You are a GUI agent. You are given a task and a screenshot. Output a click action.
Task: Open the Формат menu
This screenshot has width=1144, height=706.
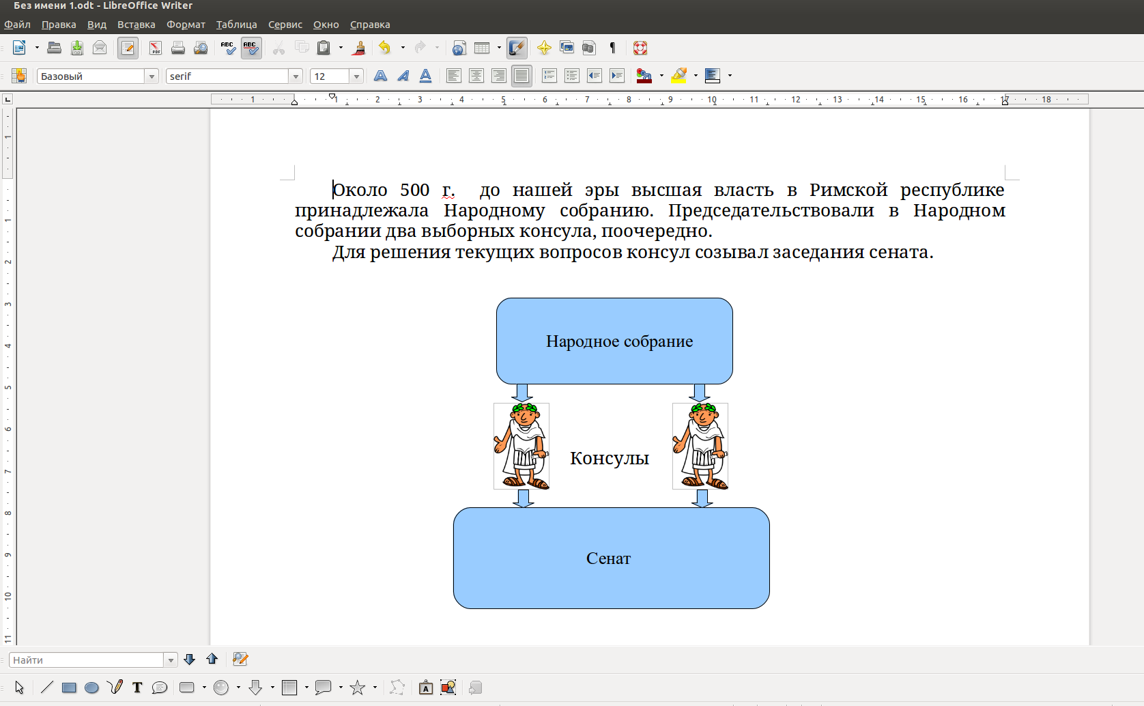click(186, 25)
